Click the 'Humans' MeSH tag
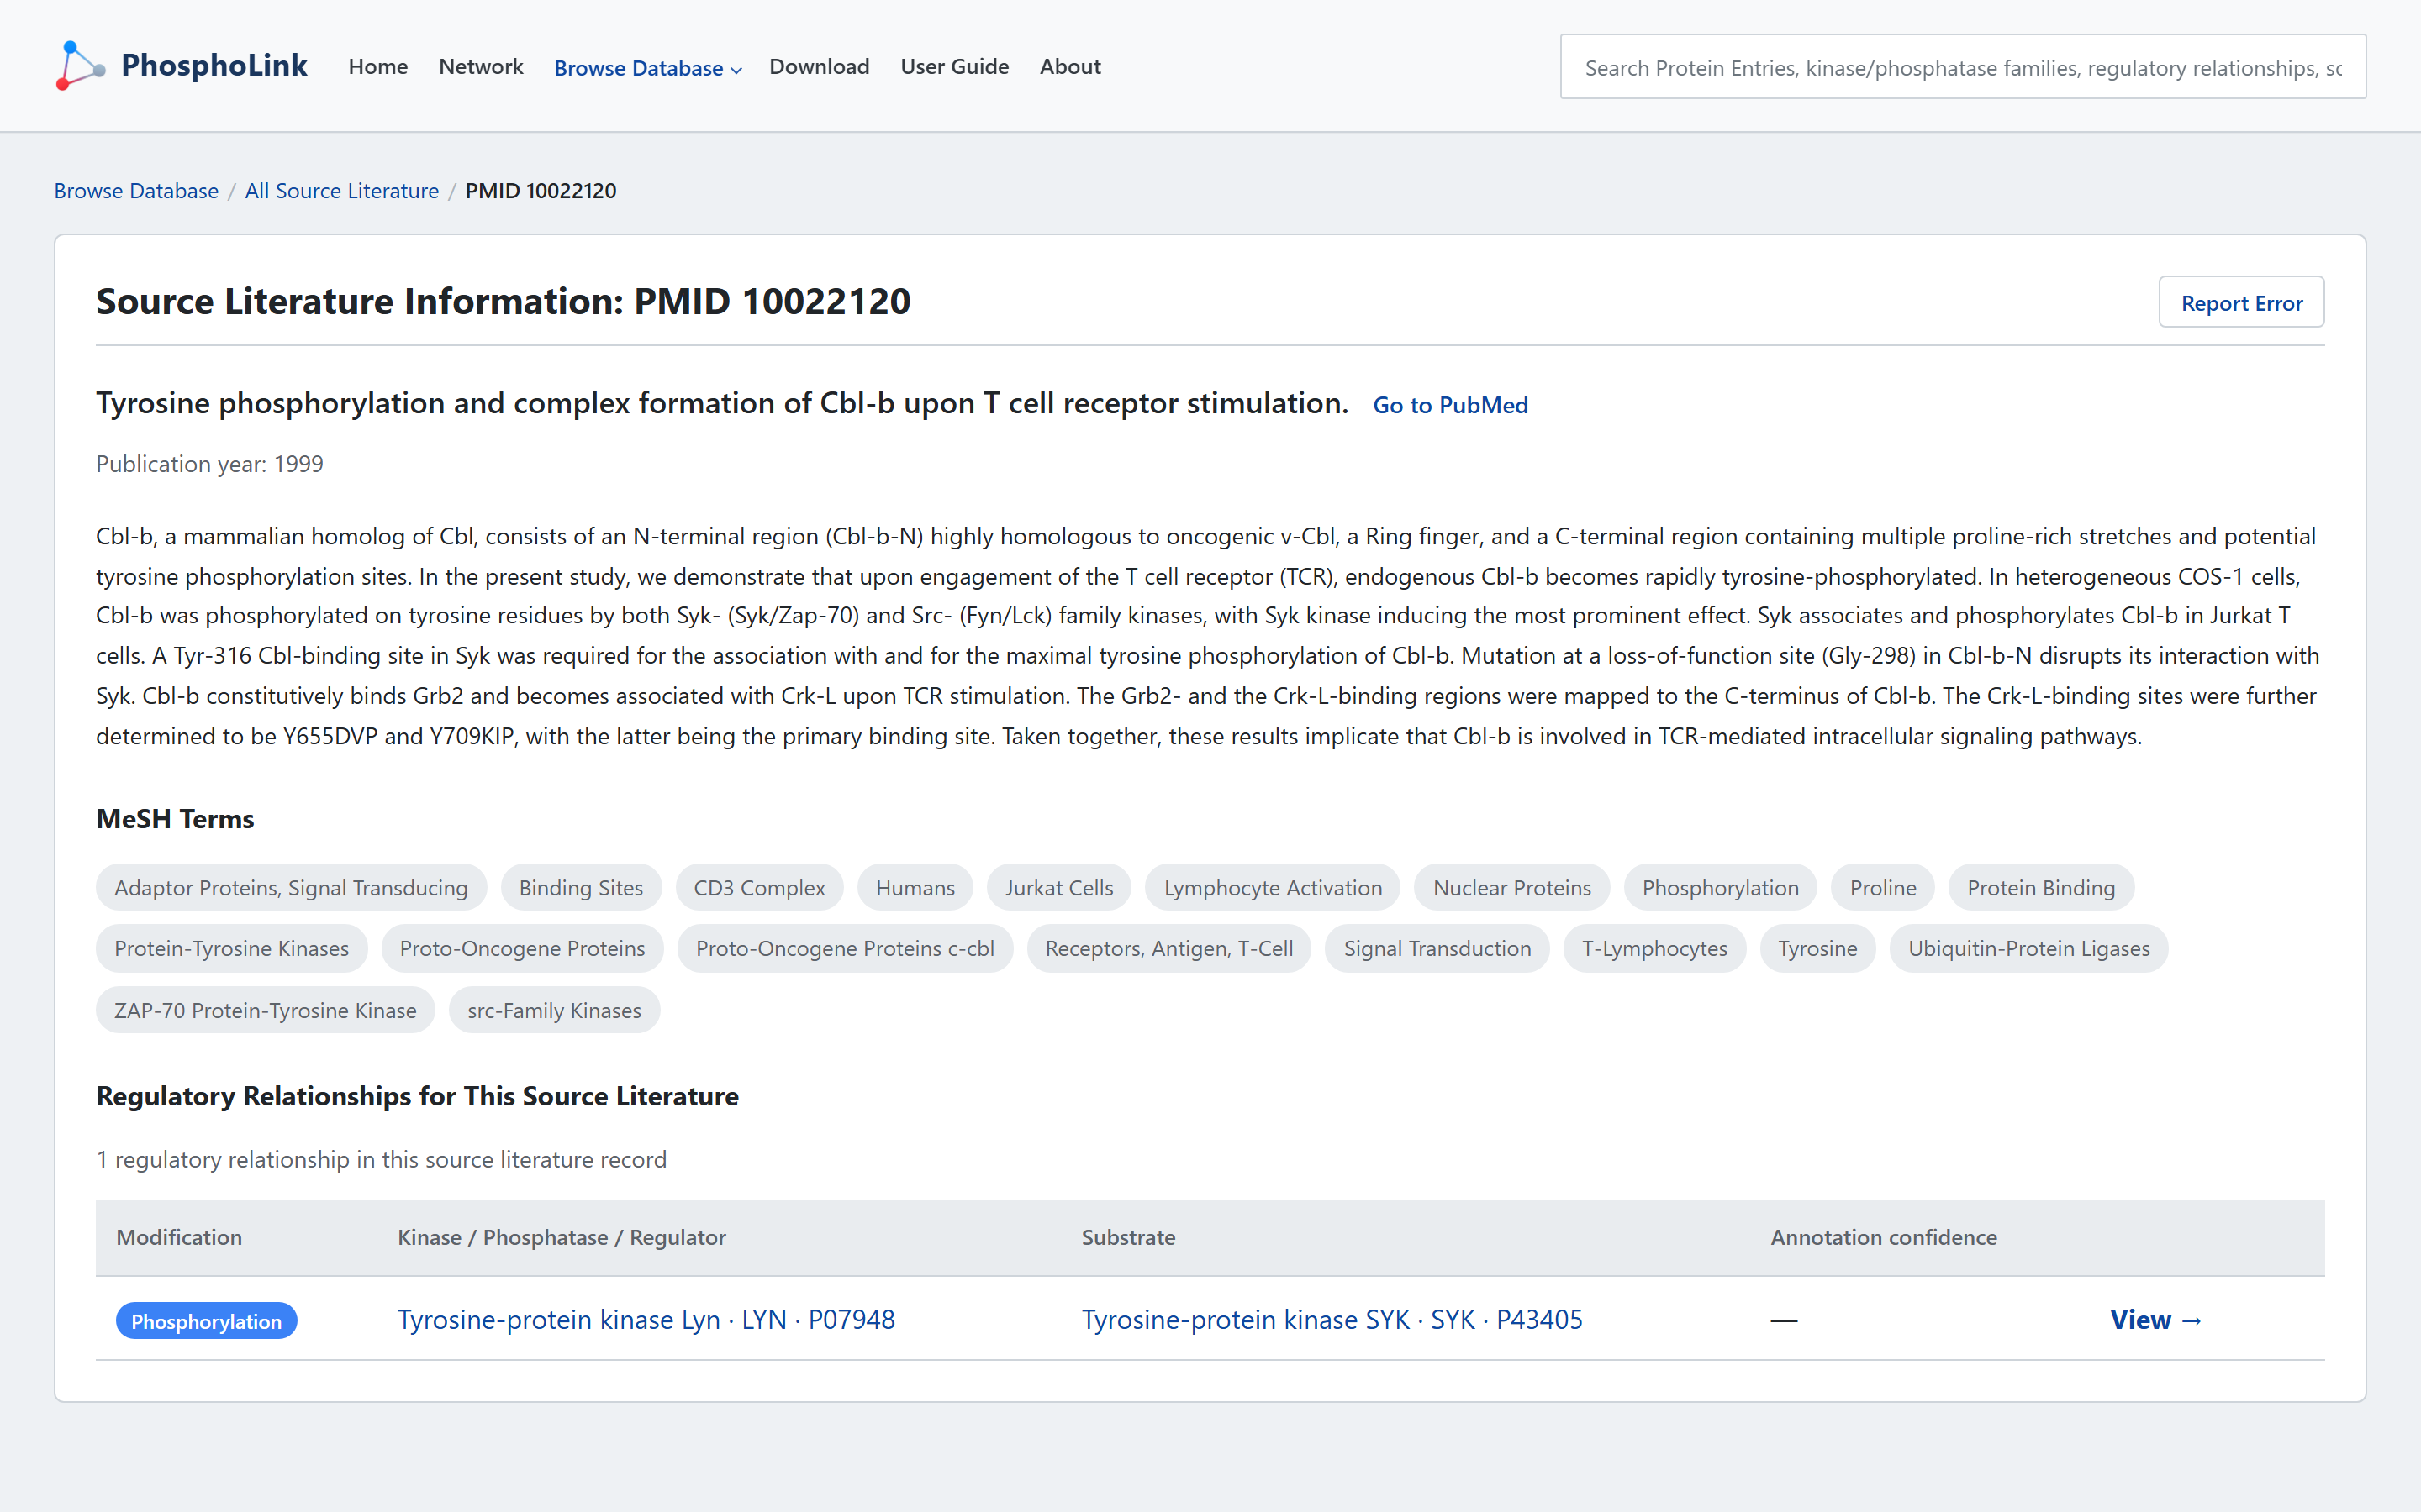Viewport: 2421px width, 1512px height. pyautogui.click(x=915, y=887)
